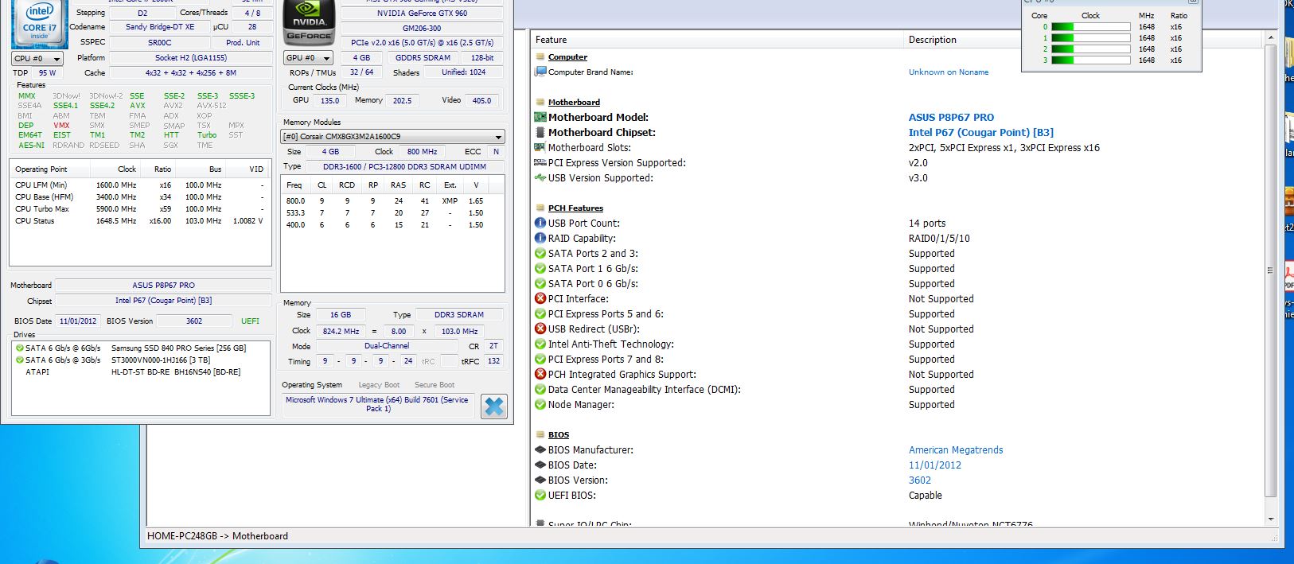The image size is (1294, 564).
Task: Click the Computer section icon
Action: (540, 57)
